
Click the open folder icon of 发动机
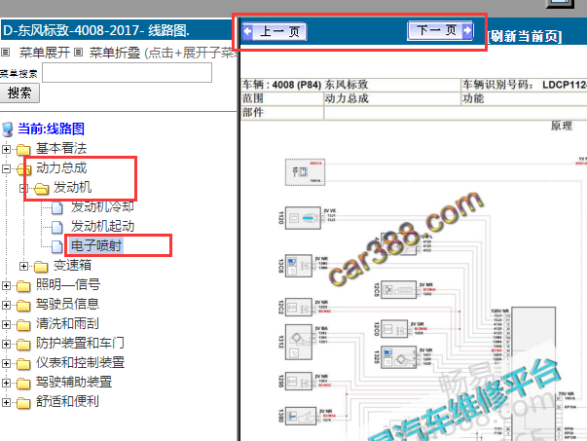[x=41, y=189]
